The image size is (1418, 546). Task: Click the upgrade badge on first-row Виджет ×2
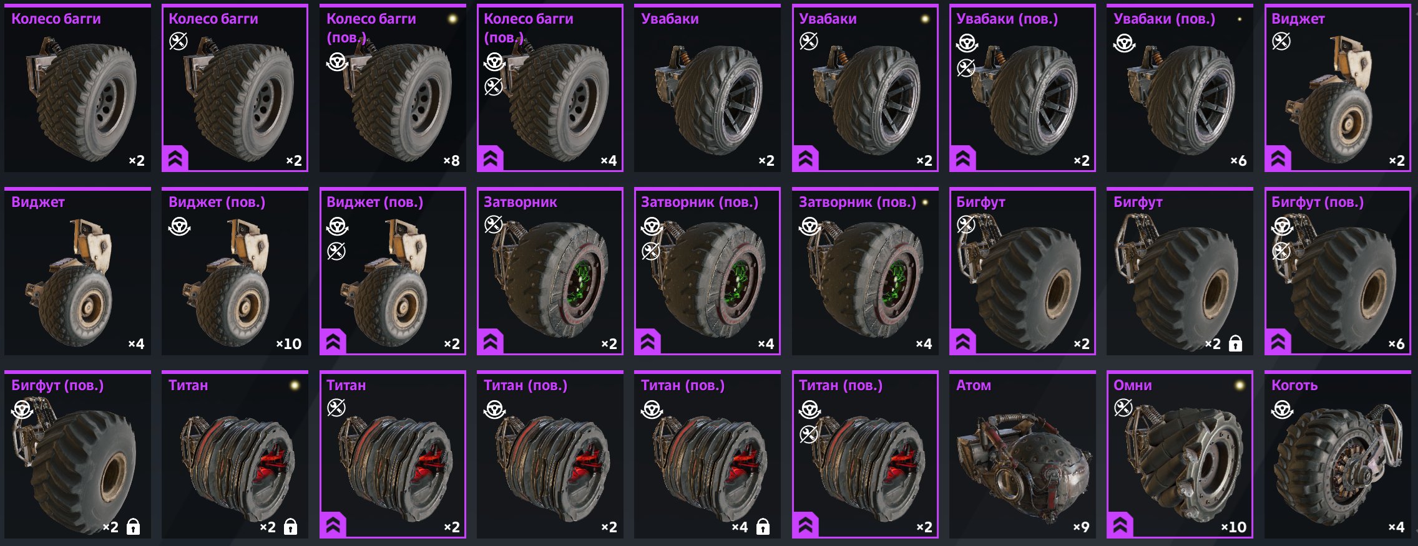click(x=1278, y=158)
